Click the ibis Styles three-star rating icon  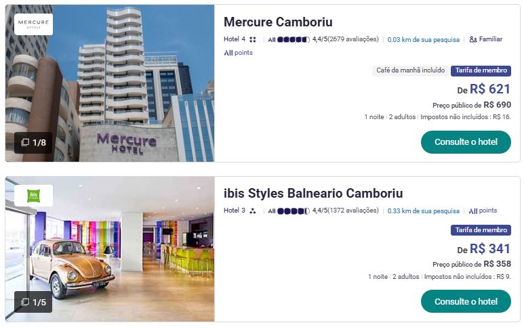(253, 211)
